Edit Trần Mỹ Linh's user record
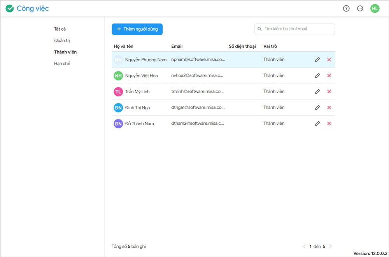This screenshot has width=389, height=257. coord(317,91)
